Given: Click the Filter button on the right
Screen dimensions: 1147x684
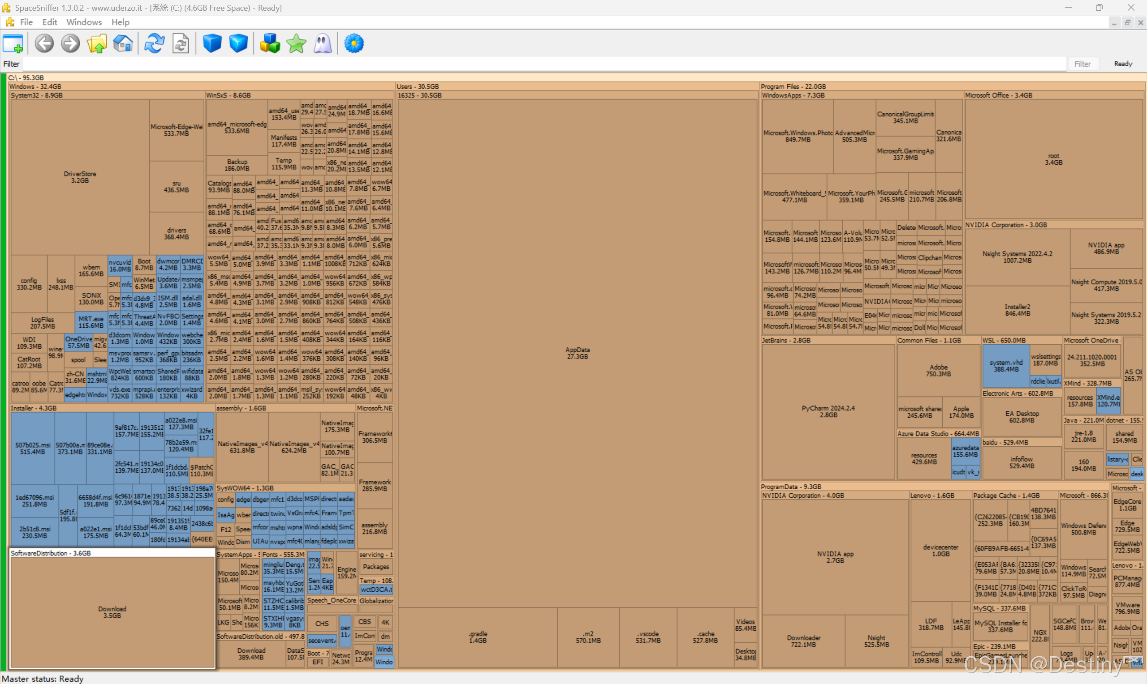Looking at the screenshot, I should 1082,64.
